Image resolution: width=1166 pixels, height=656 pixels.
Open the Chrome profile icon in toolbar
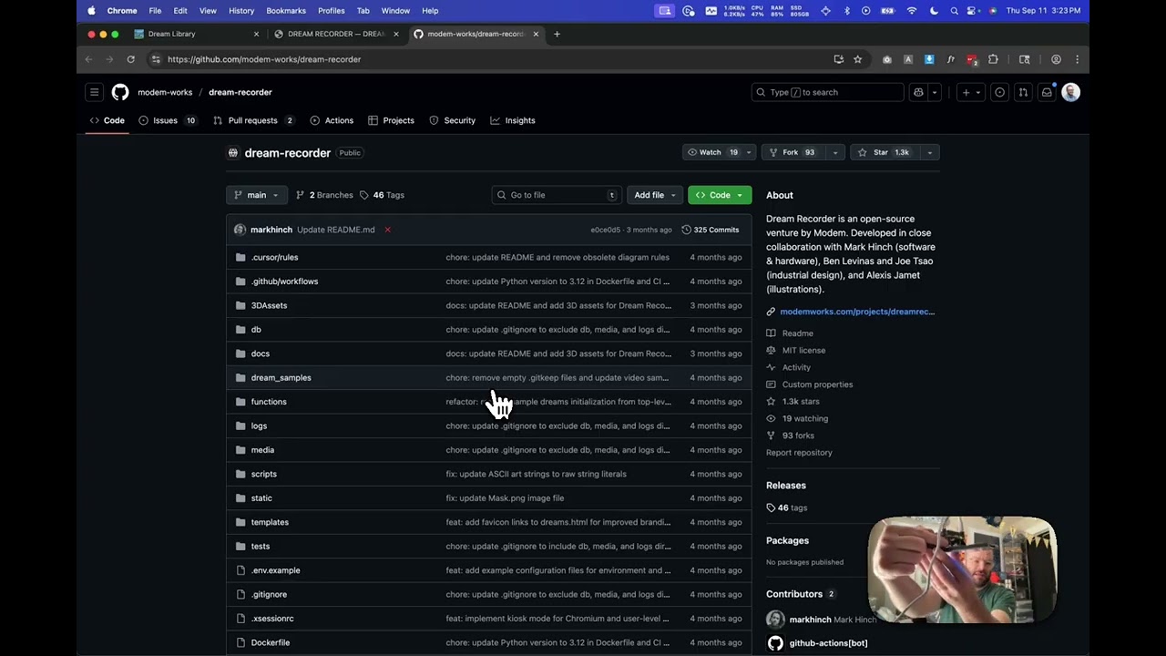1056,59
